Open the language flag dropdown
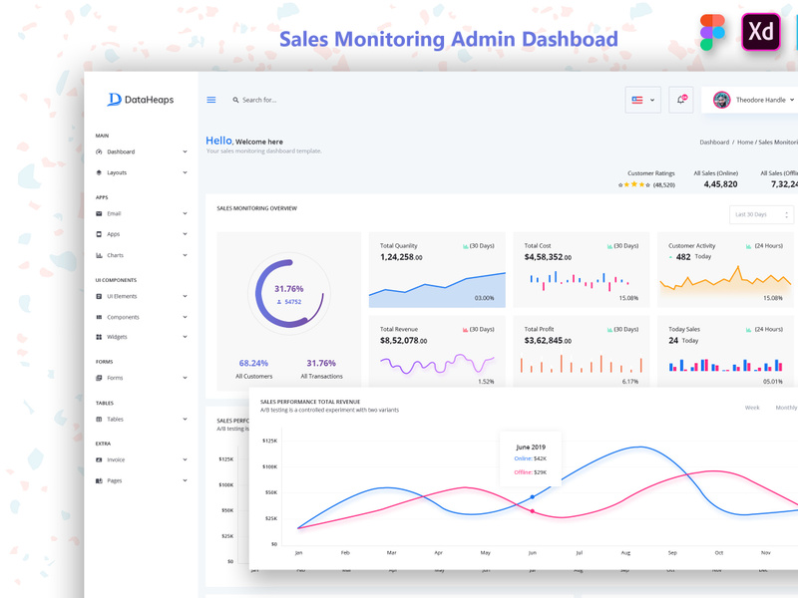This screenshot has width=798, height=598. click(x=642, y=100)
